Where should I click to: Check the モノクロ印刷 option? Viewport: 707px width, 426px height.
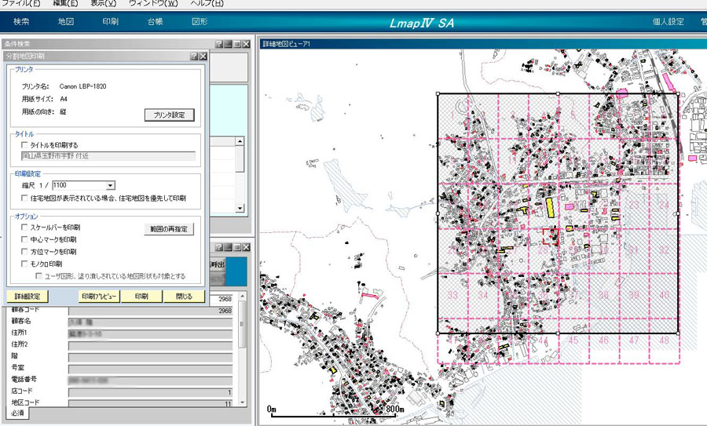pos(25,264)
